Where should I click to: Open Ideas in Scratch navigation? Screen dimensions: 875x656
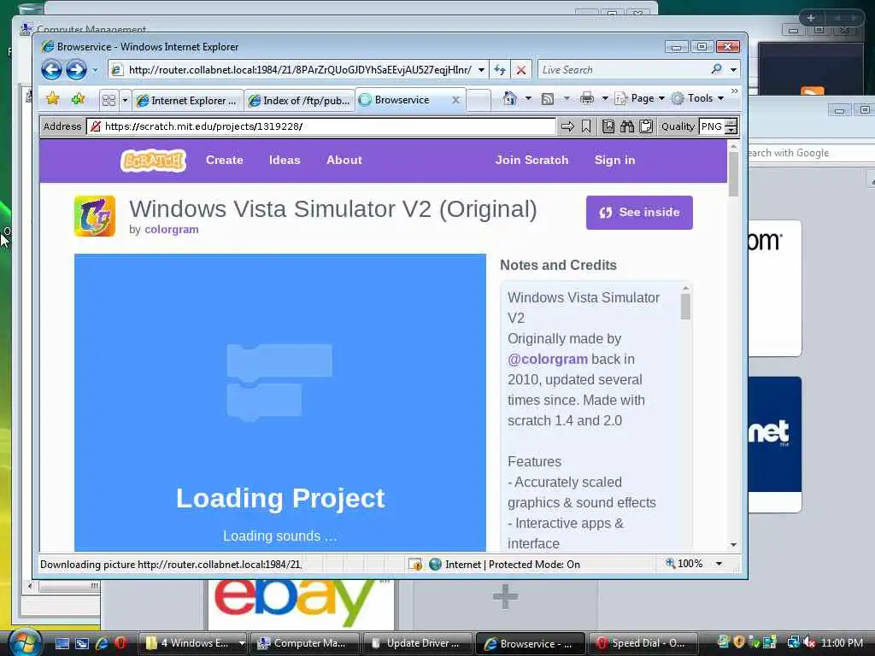(285, 160)
